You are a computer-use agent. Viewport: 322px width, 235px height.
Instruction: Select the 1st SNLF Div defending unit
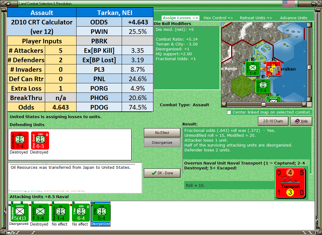point(20,140)
